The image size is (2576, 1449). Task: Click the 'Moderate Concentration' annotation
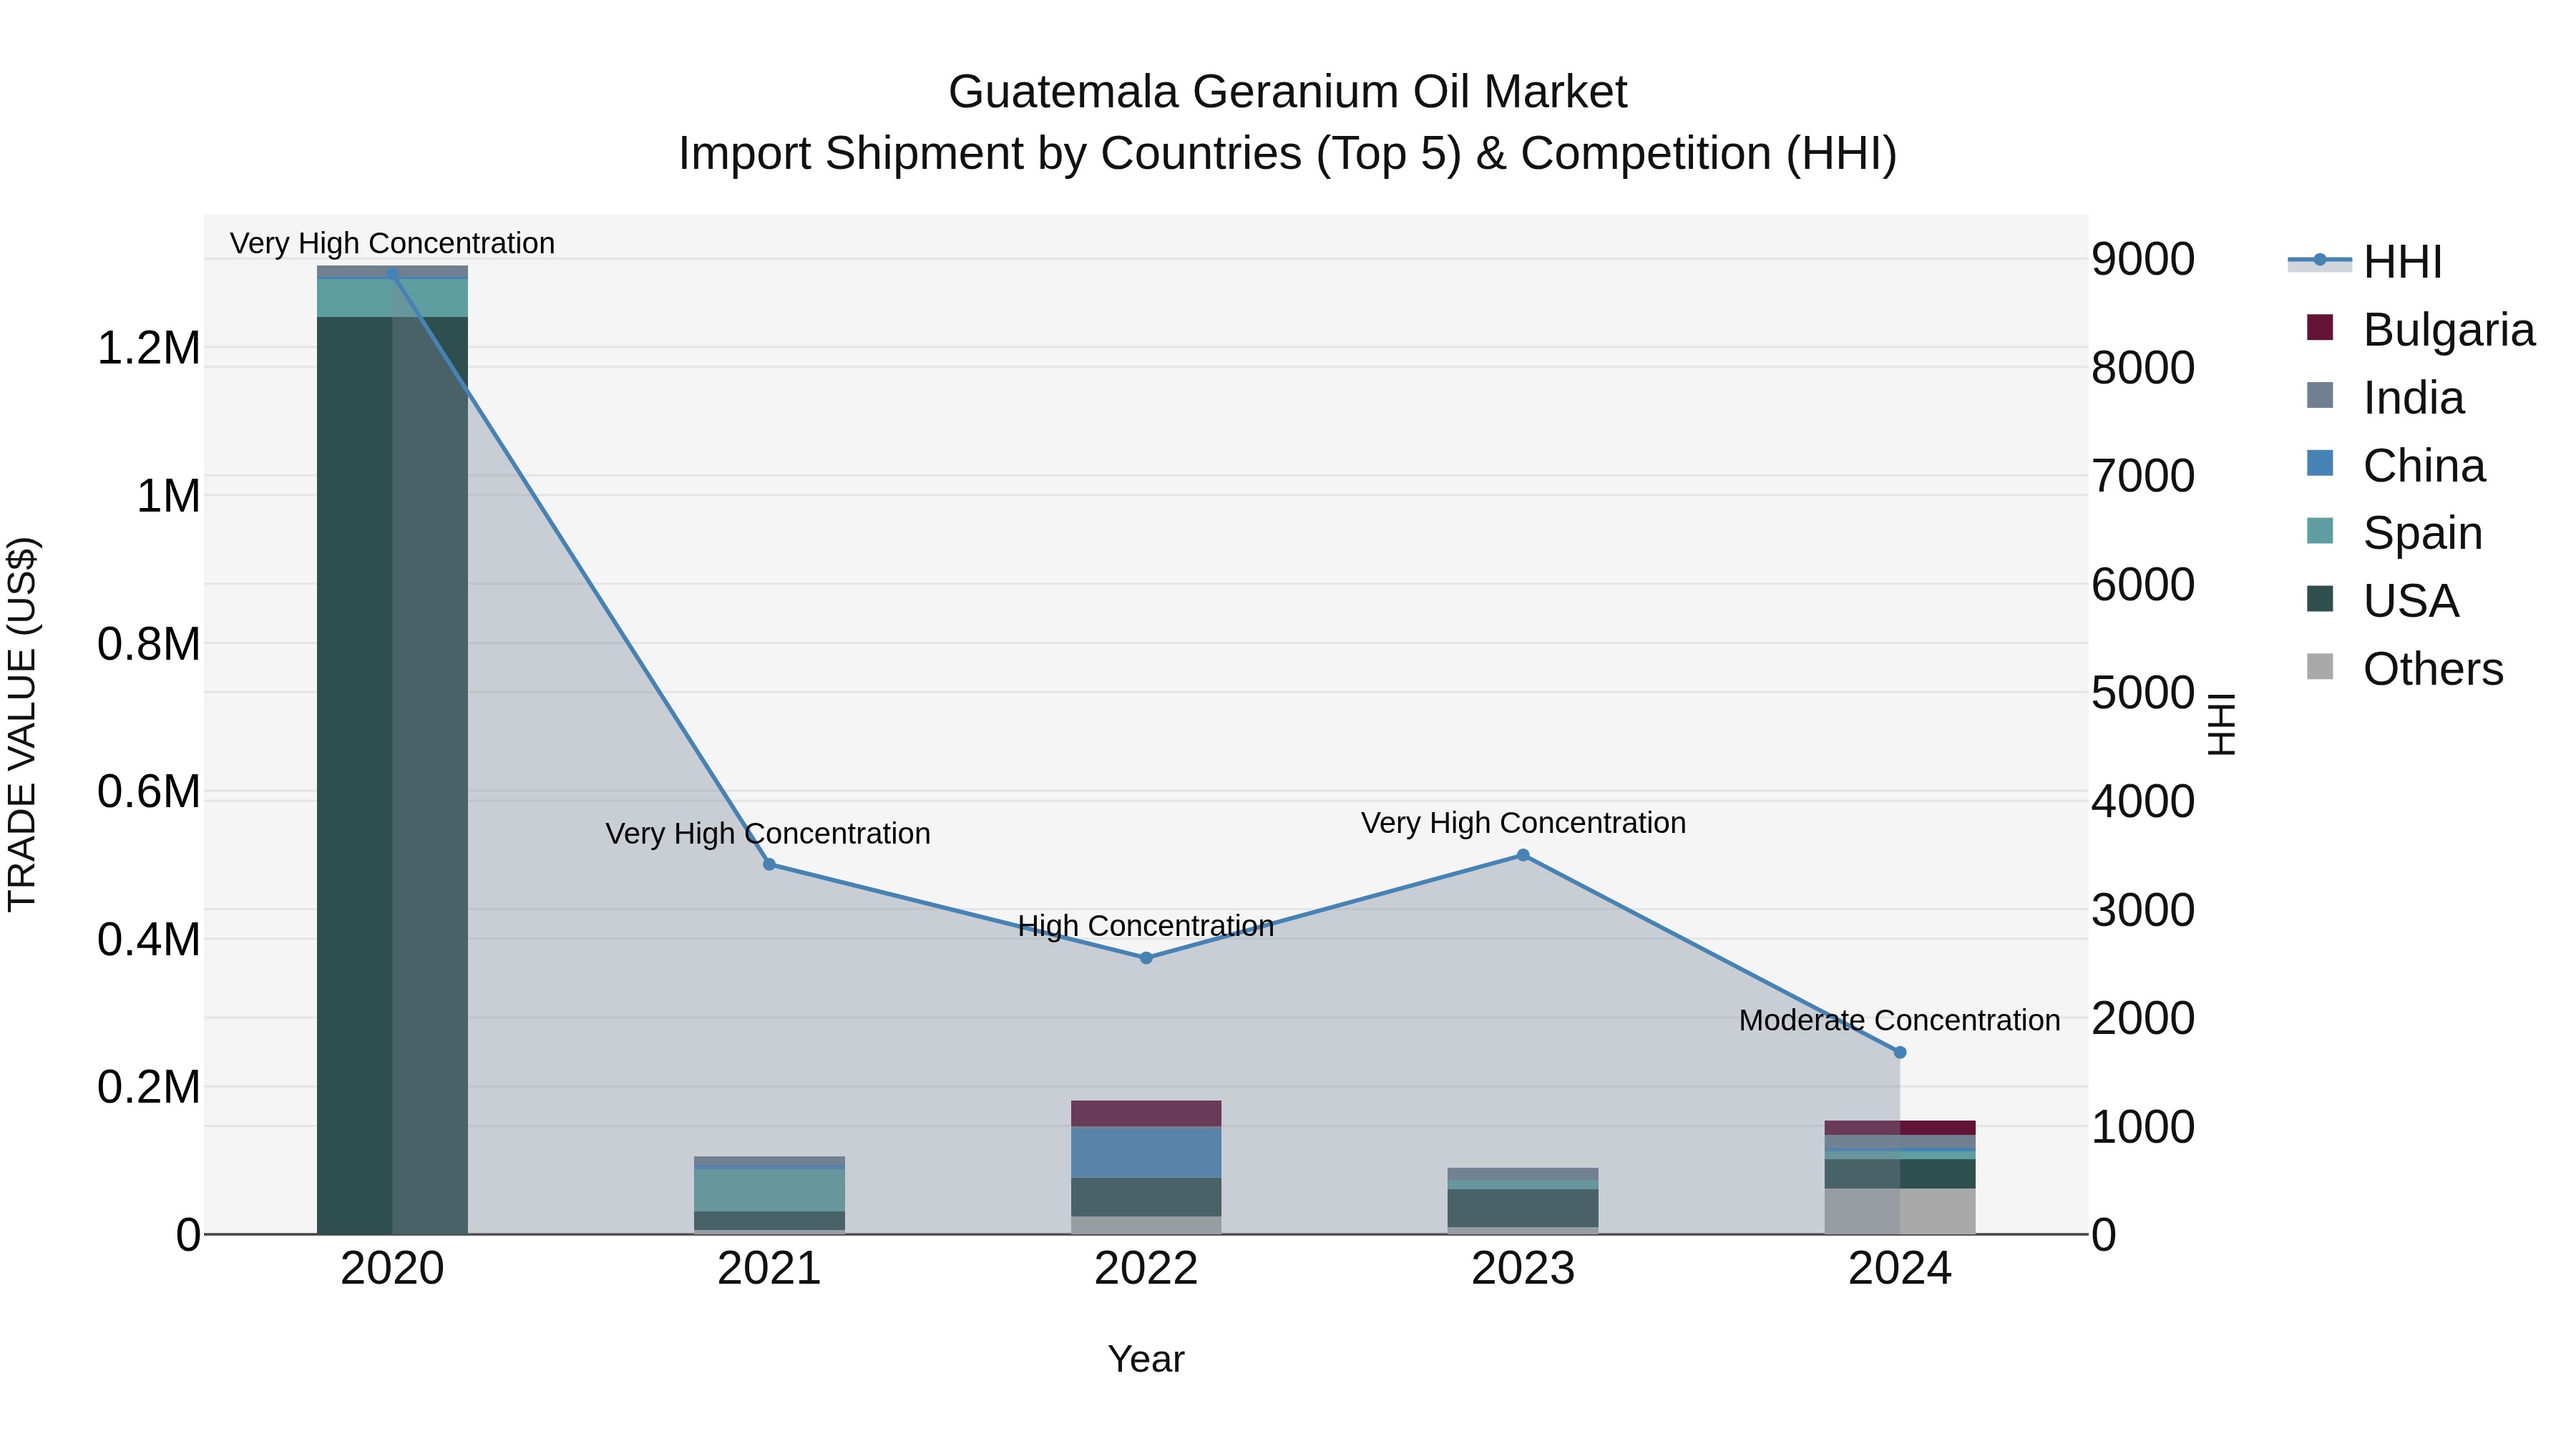1900,1020
